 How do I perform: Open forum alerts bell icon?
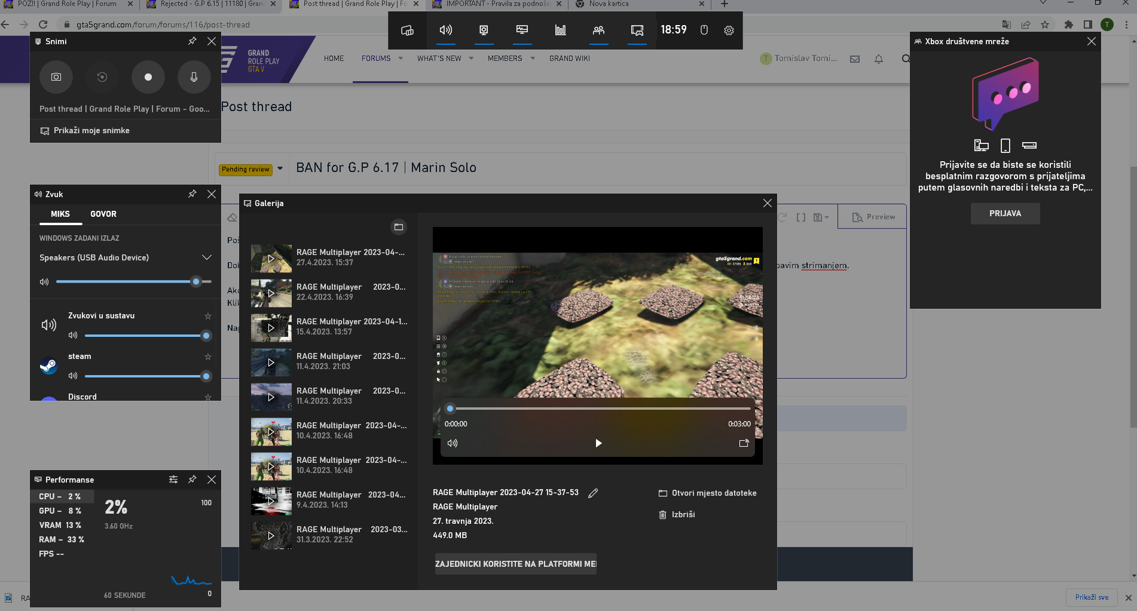click(x=879, y=59)
